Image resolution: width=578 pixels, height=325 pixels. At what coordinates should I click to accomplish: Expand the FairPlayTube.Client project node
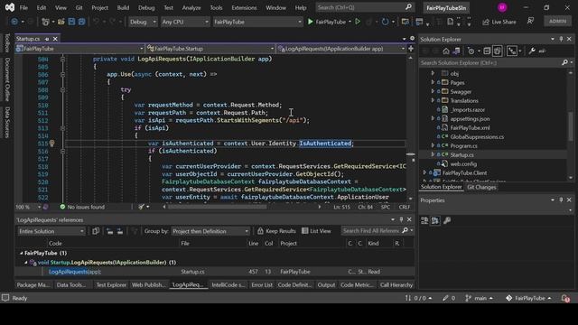tap(424, 172)
